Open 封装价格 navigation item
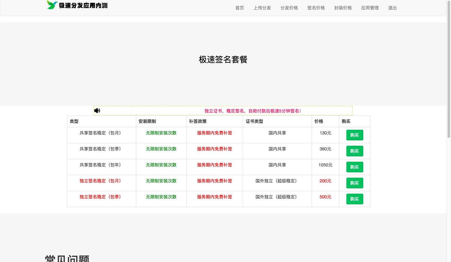The image size is (451, 262). (343, 8)
